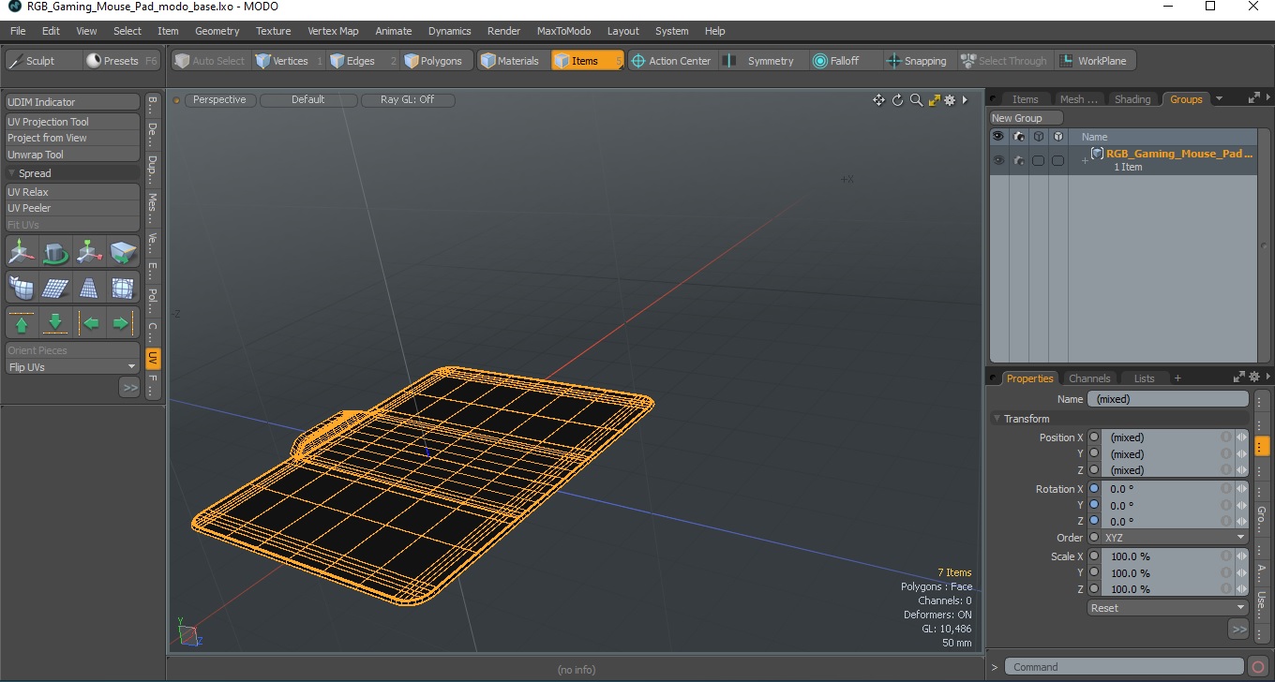Expand RGB_Gaming_Mouse_Pad group tree item
This screenshot has height=682, width=1275.
(x=1085, y=161)
